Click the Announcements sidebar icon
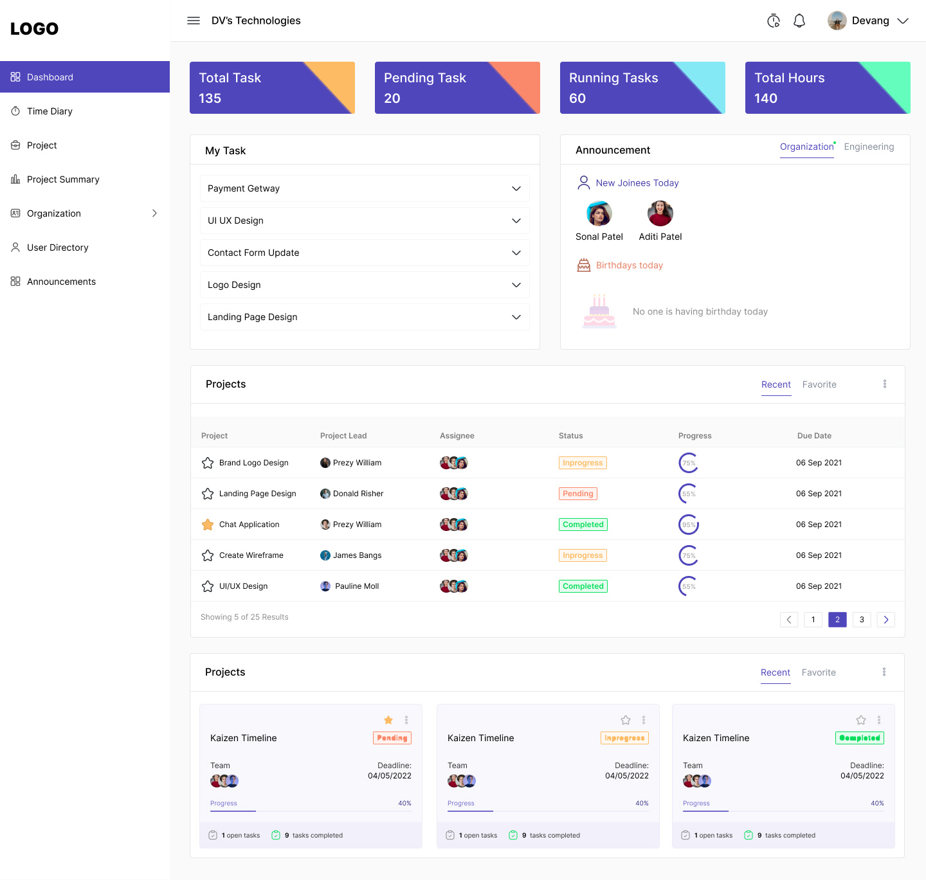The height and width of the screenshot is (880, 926). point(15,281)
